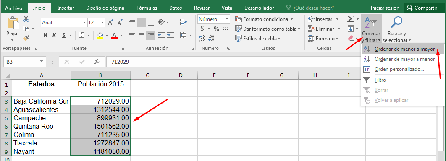
Task: Click the Compartir button
Action: coord(422,8)
